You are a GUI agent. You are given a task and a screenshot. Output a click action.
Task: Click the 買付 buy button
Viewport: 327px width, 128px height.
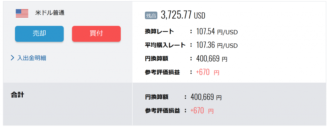pyautogui.click(x=96, y=34)
